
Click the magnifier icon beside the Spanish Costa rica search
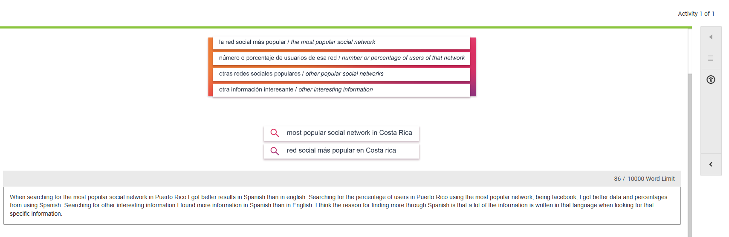275,151
